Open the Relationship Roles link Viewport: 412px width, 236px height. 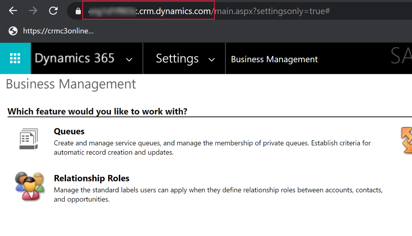[92, 178]
